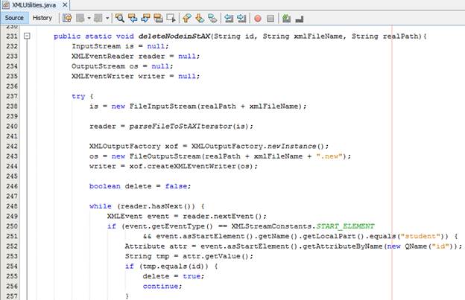Screen dimensions: 465x300
Task: Click the 'continue' keyword
Action: click(x=160, y=286)
